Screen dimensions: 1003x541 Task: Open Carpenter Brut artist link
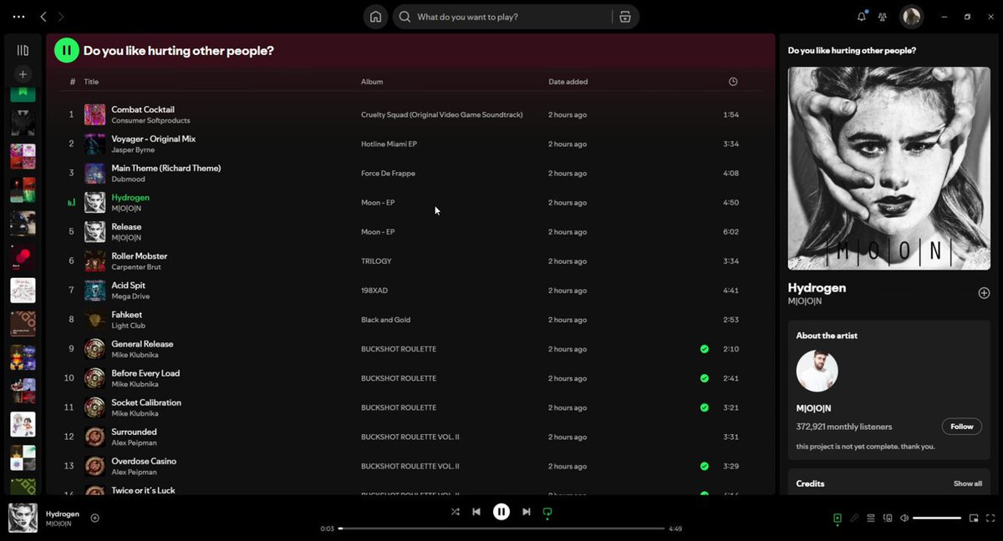coord(136,267)
